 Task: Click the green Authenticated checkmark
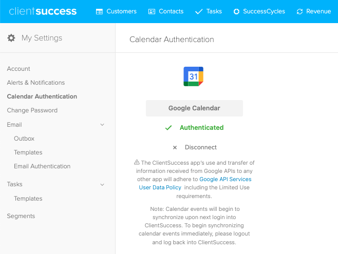[168, 128]
